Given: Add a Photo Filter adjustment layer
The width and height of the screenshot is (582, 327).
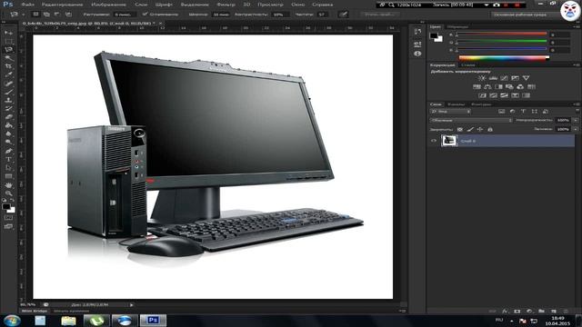Looking at the screenshot, I should point(509,87).
